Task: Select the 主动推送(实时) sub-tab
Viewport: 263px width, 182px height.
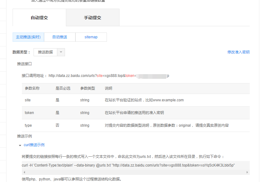Action: tap(28, 37)
